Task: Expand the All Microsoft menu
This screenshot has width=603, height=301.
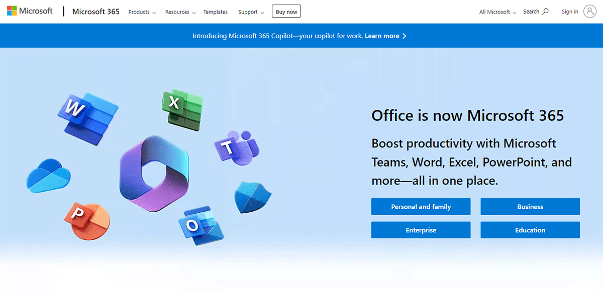Action: 497,12
